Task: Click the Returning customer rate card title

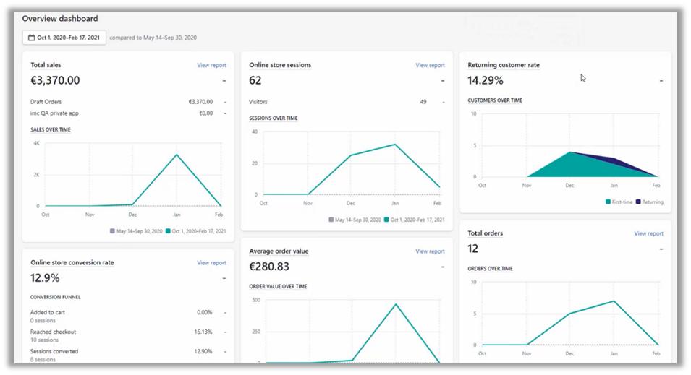Action: point(504,65)
